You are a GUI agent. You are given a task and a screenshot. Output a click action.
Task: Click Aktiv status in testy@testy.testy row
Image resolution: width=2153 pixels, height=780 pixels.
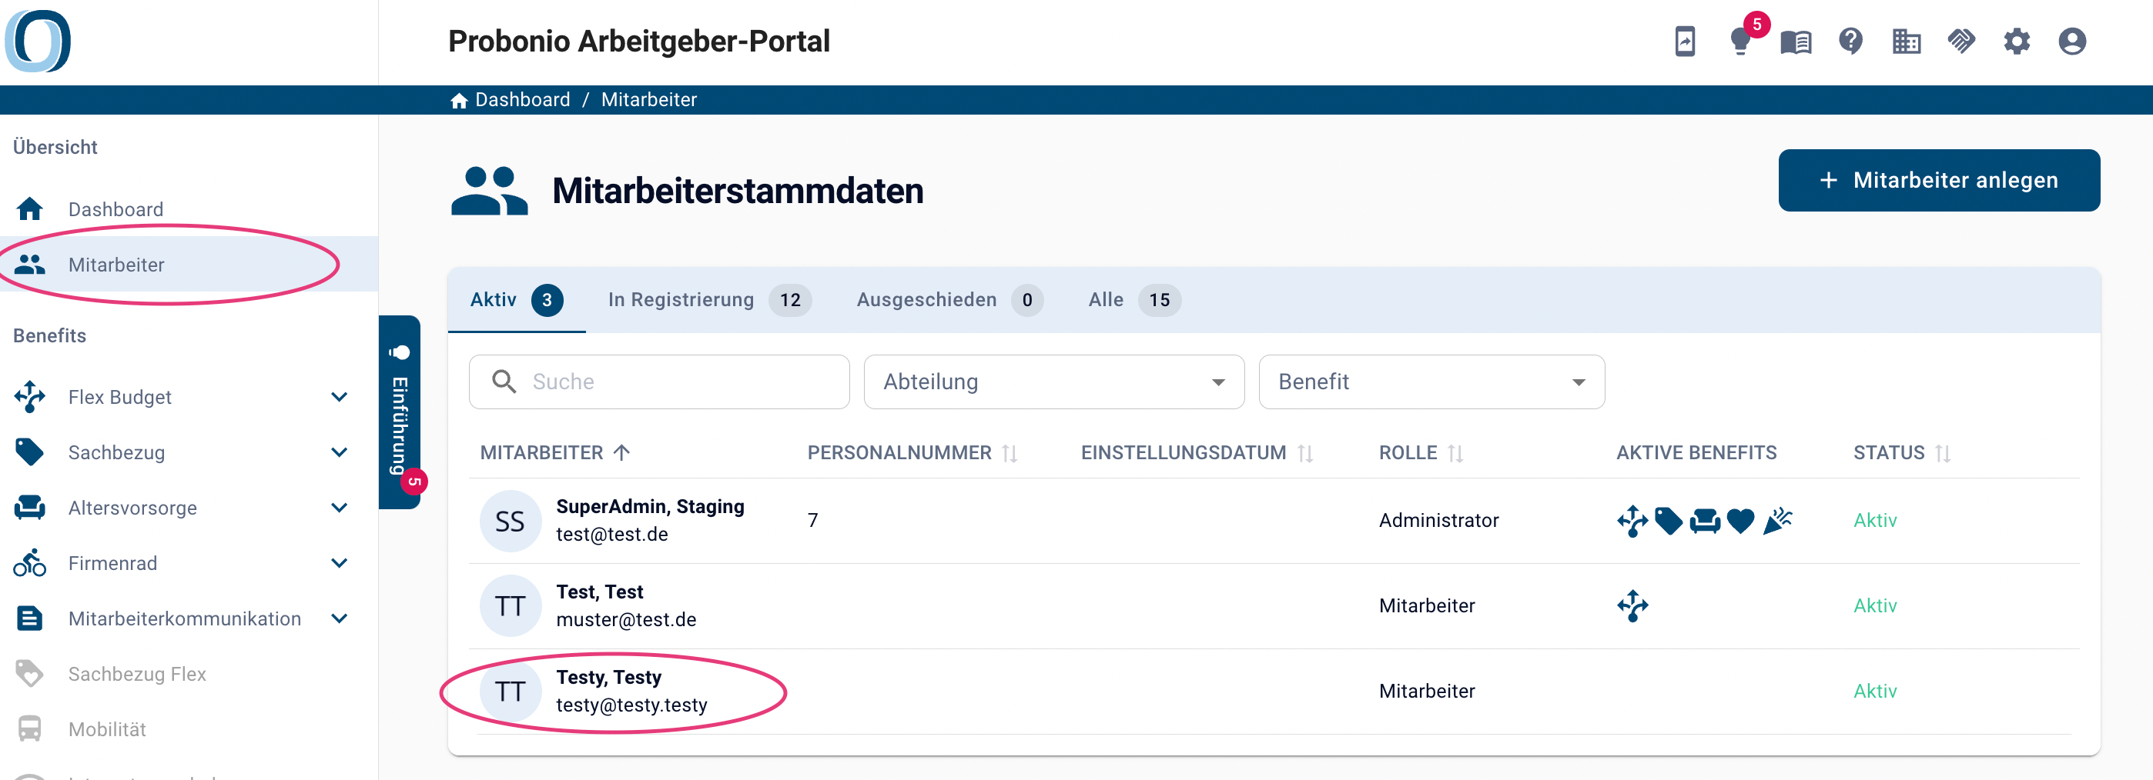(1875, 691)
